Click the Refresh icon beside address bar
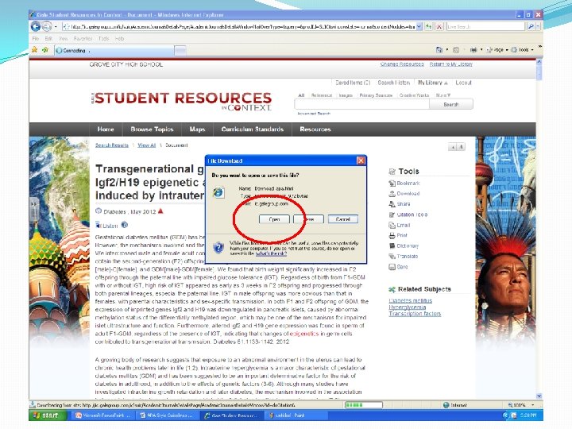 tap(429, 26)
